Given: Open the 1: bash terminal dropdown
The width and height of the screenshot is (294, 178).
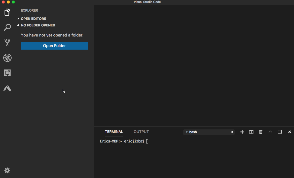Looking at the screenshot, I should coord(209,132).
